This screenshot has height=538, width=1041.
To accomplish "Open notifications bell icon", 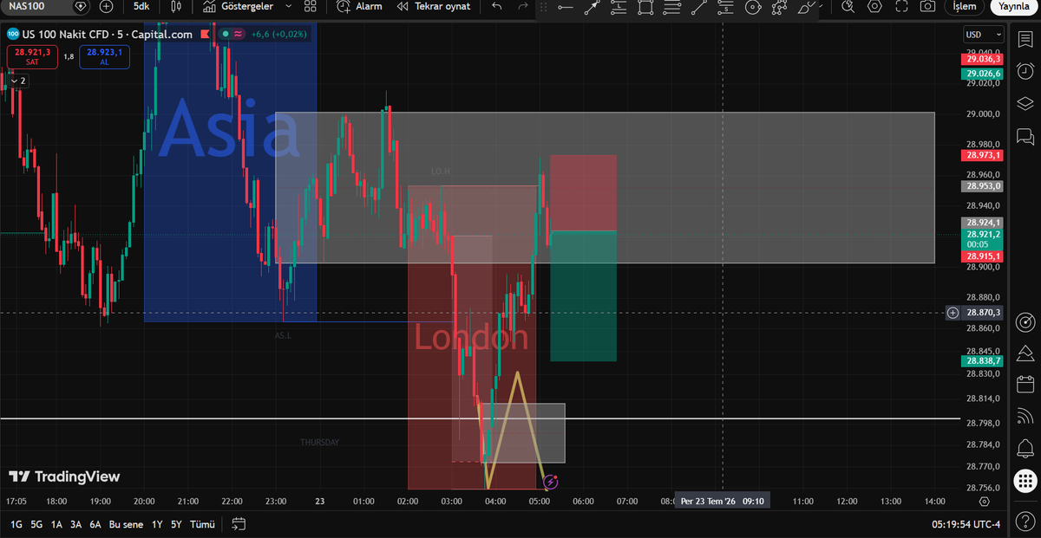I will [x=1025, y=447].
